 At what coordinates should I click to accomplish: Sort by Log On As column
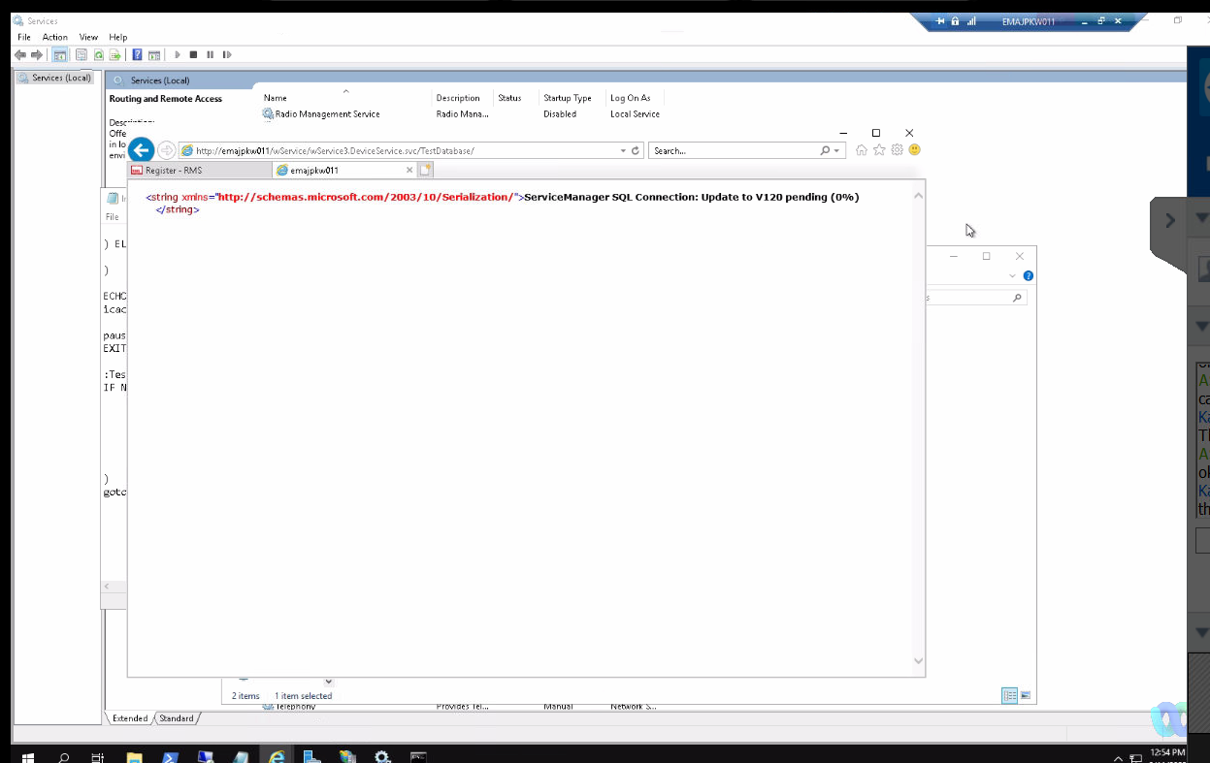(x=633, y=98)
